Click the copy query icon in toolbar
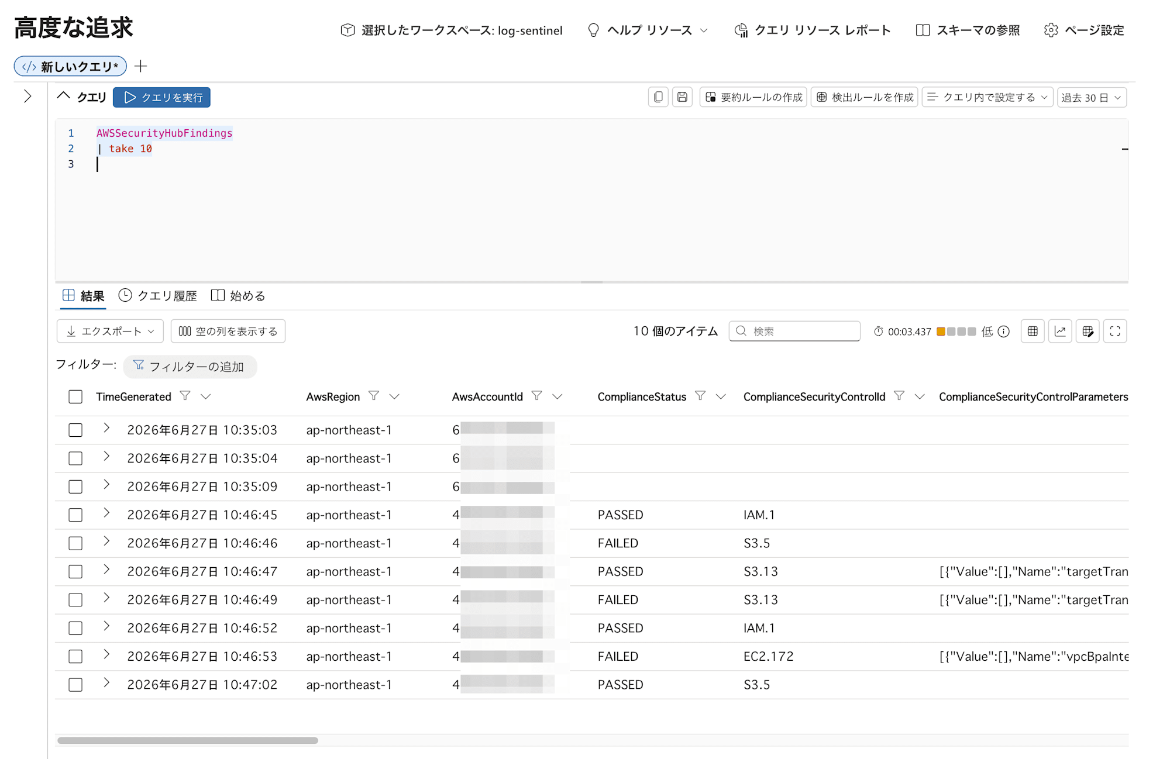The width and height of the screenshot is (1170, 759). (658, 97)
